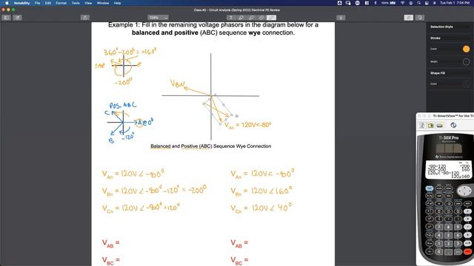Click the Notability window document title
The image size is (474, 266).
237,10
